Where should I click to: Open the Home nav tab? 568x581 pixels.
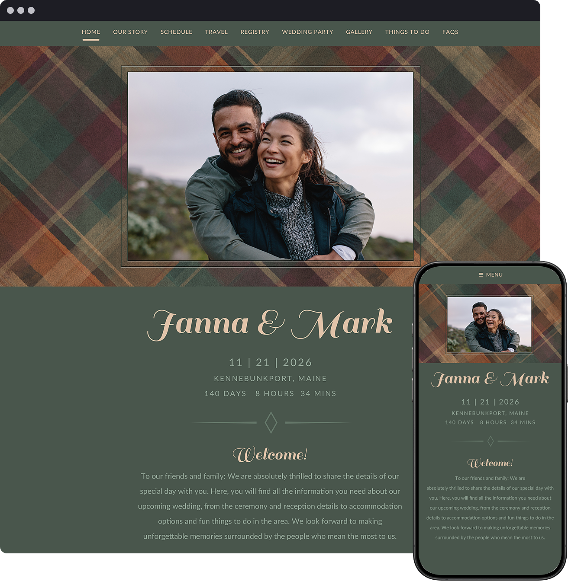[x=91, y=32]
